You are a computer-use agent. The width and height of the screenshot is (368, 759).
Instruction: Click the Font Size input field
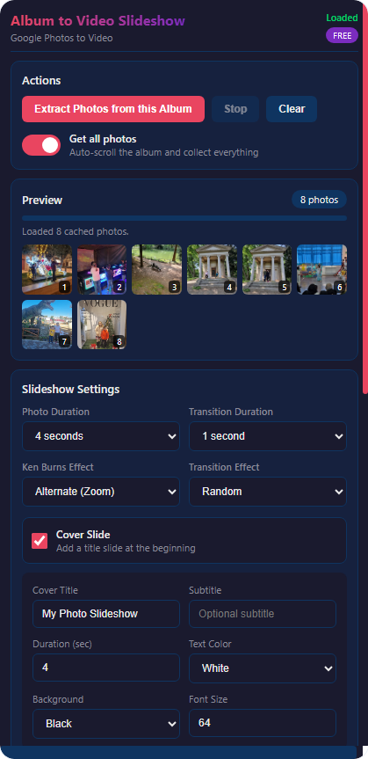263,723
